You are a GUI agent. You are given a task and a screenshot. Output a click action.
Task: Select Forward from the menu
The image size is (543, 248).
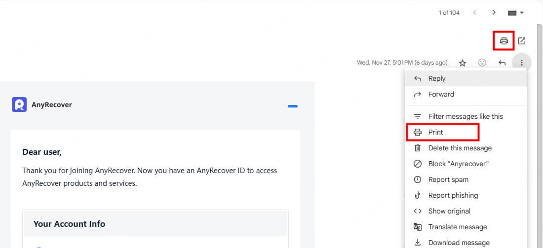point(441,94)
